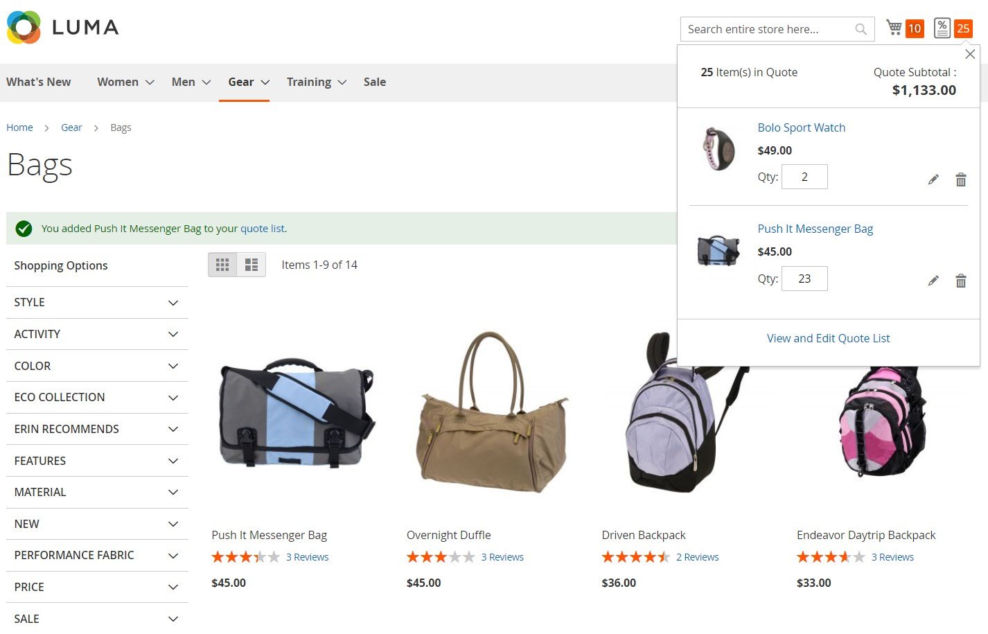The width and height of the screenshot is (988, 634).
Task: Open View and Edit Quote List
Action: click(x=828, y=338)
